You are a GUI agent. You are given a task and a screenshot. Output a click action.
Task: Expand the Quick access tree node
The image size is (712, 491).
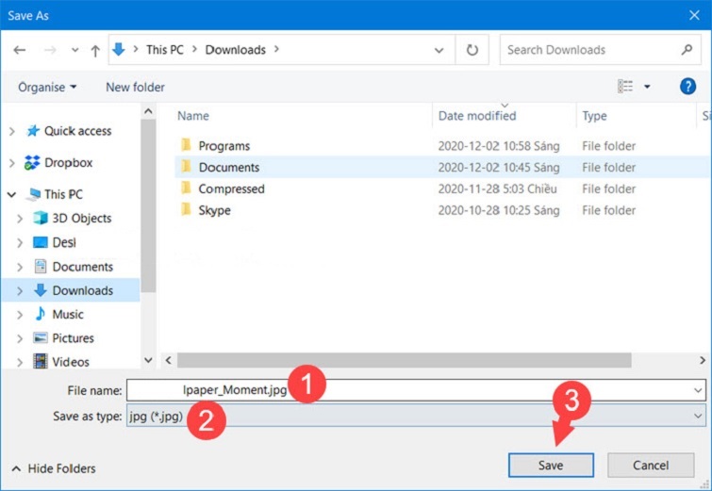11,132
